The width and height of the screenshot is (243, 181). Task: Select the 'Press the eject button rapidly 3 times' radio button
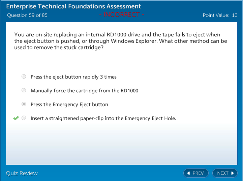24,77
